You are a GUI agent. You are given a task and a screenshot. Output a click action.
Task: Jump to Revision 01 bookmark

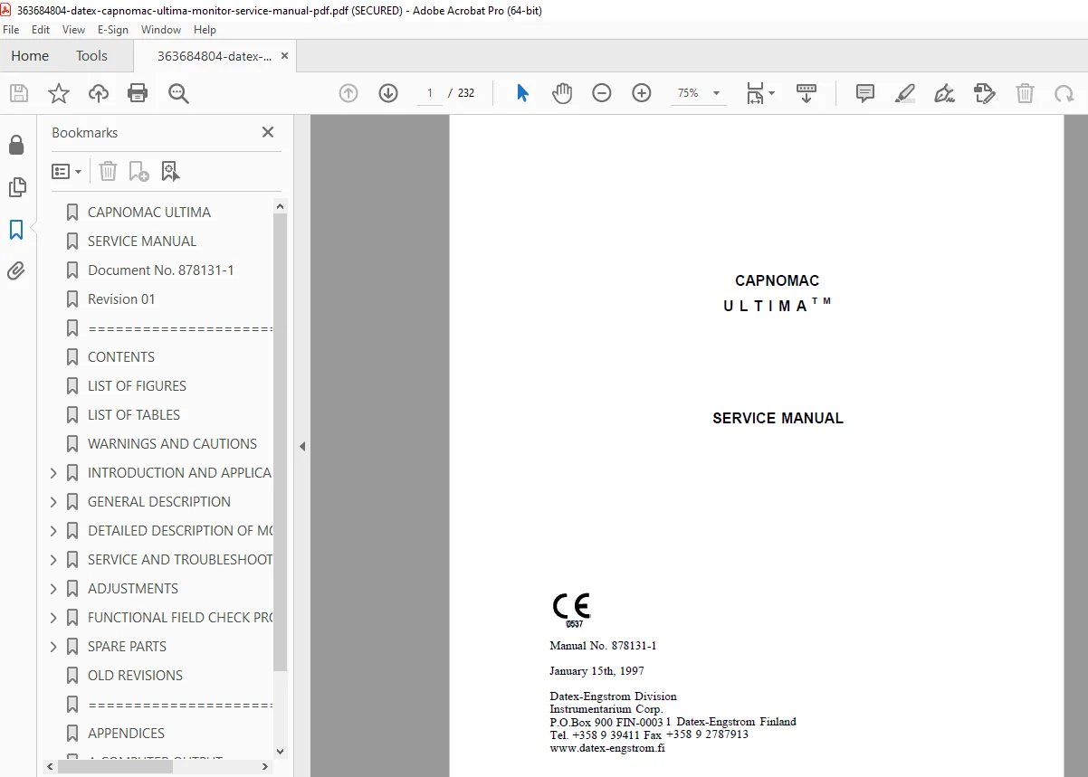pyautogui.click(x=121, y=299)
